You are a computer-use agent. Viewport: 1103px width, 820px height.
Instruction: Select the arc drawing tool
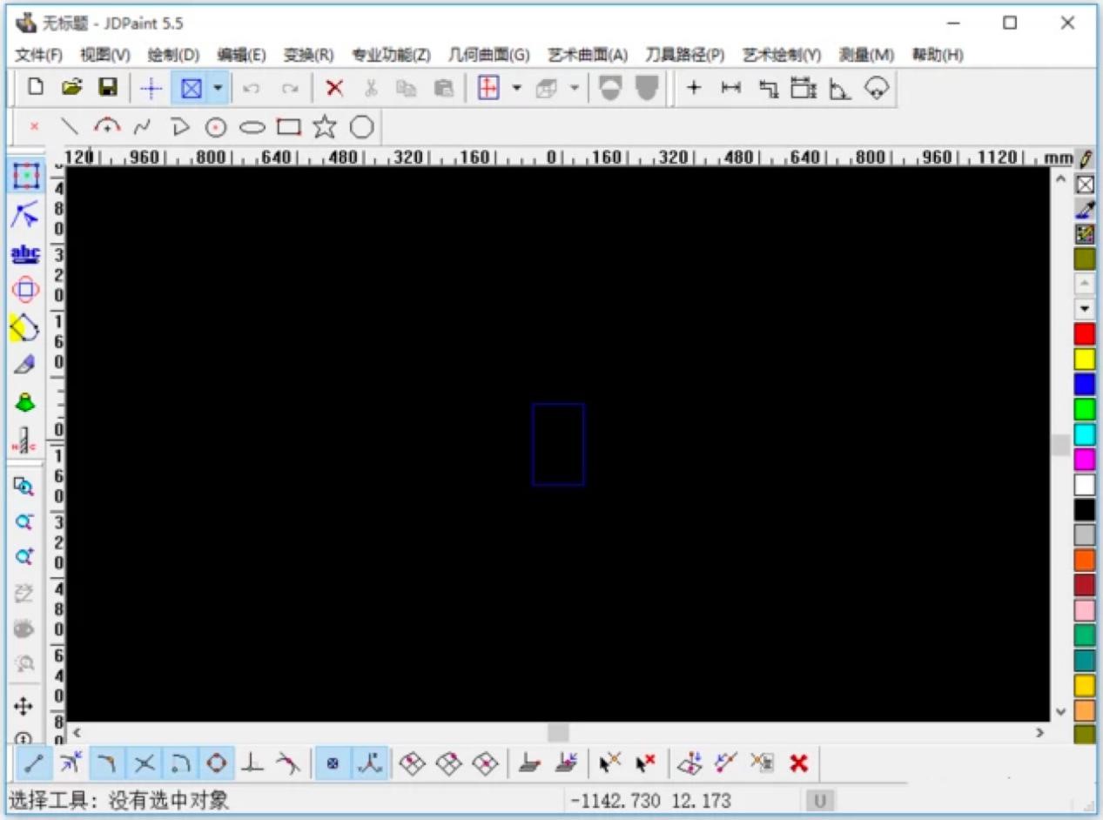click(105, 126)
